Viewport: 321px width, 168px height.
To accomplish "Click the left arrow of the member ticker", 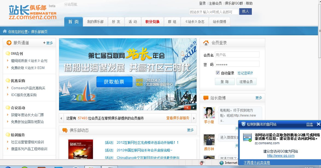I will click(61, 118).
